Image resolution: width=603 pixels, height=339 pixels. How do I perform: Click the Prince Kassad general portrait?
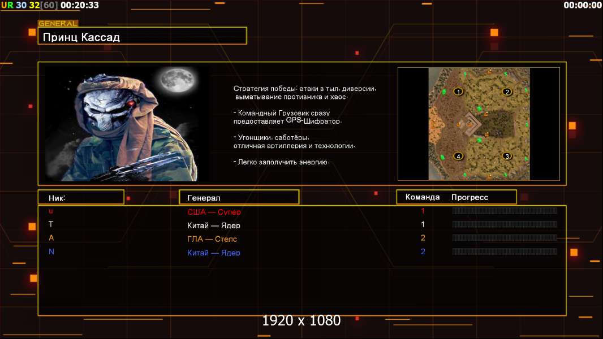point(128,123)
